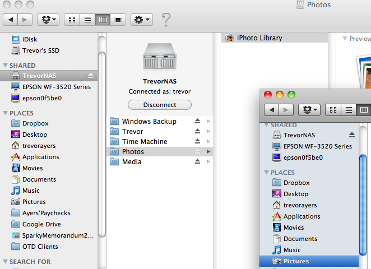Select the Media share folder
The height and width of the screenshot is (269, 371).
(160, 162)
